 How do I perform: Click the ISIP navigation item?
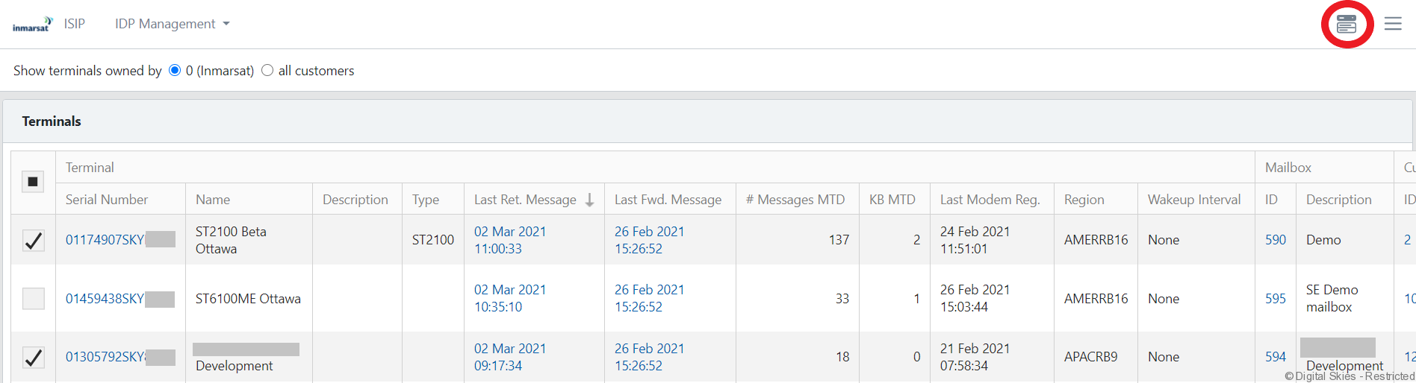(x=74, y=24)
